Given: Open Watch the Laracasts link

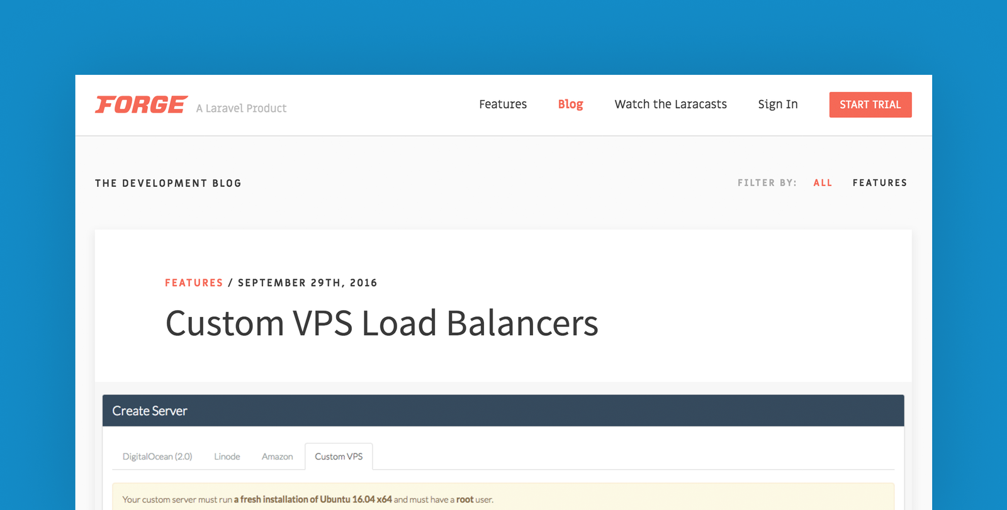Looking at the screenshot, I should pyautogui.click(x=670, y=104).
